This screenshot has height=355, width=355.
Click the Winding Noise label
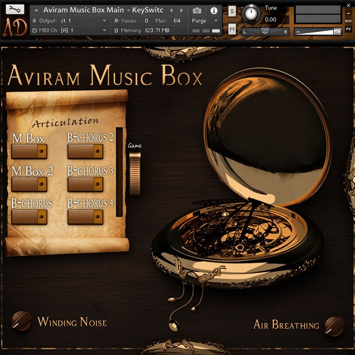pos(72,322)
